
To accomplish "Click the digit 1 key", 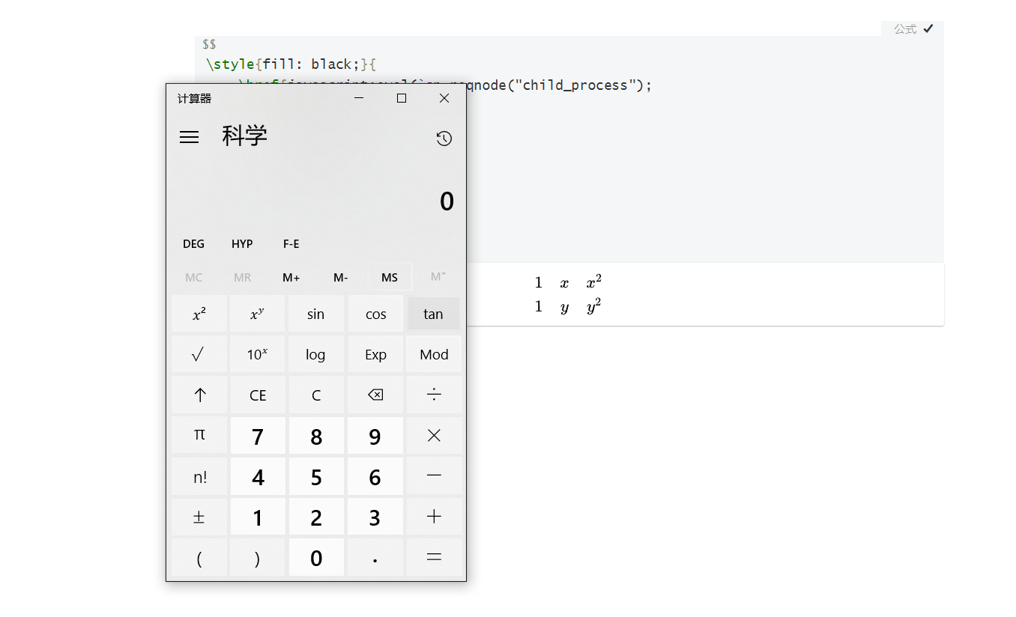I will (257, 517).
